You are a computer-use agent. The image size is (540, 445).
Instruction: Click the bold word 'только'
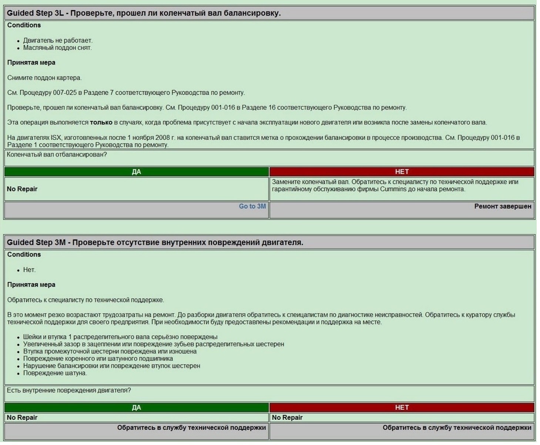click(x=101, y=123)
